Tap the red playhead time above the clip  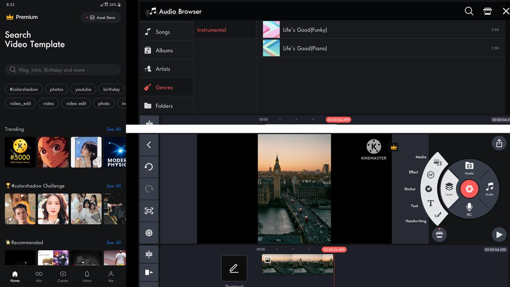point(334,250)
